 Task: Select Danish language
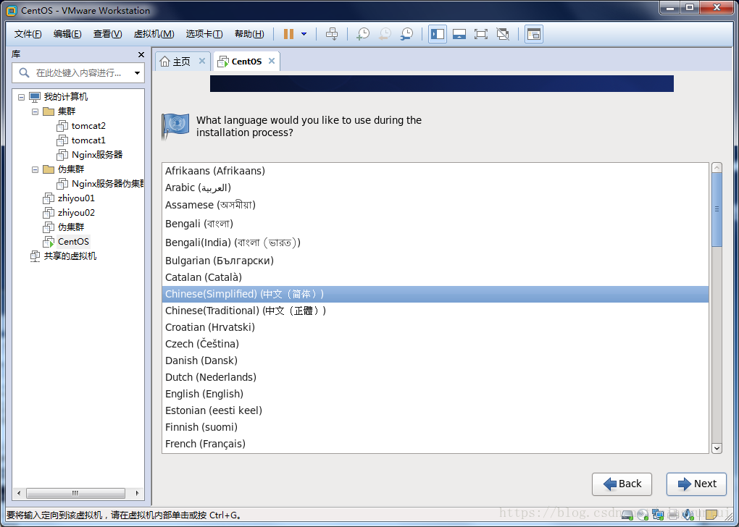click(x=435, y=361)
